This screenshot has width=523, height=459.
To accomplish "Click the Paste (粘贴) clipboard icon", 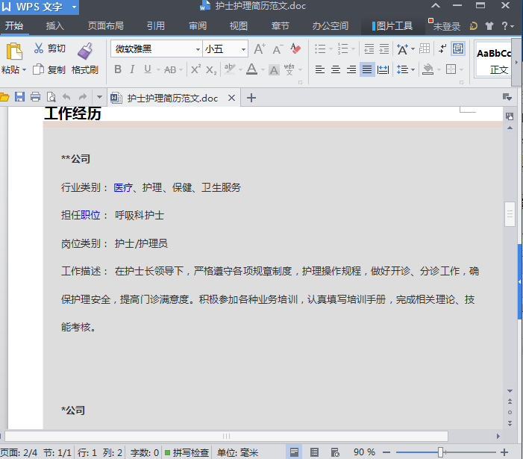I will [14, 51].
